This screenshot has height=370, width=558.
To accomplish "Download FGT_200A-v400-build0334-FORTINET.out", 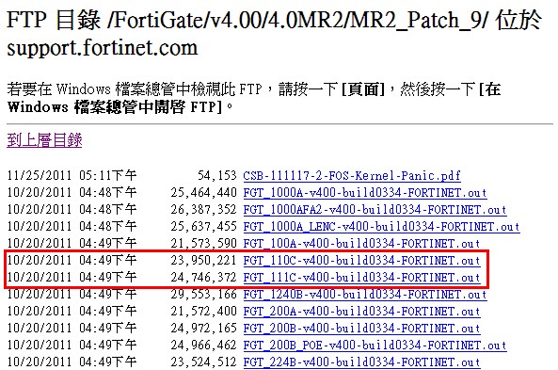I will pyautogui.click(x=361, y=312).
